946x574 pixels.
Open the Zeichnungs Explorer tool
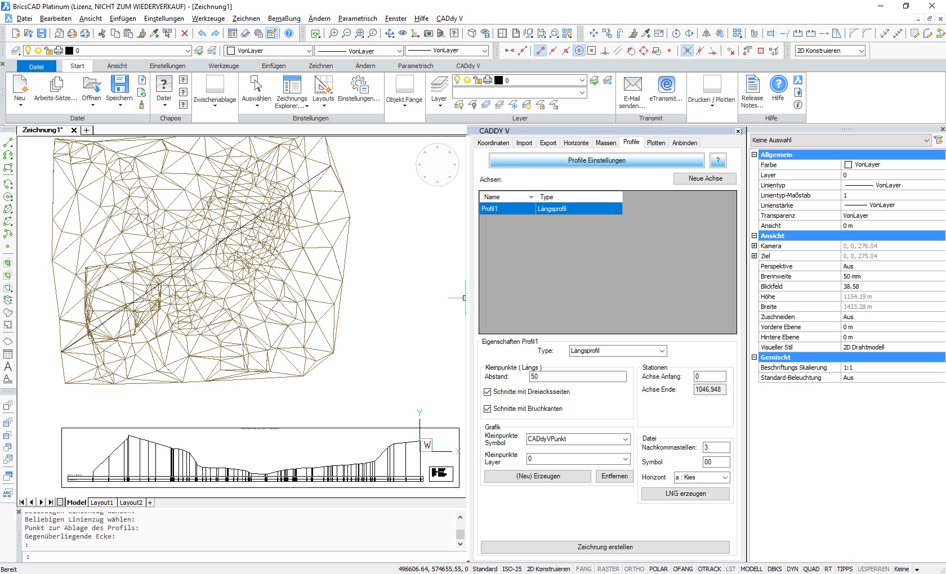pyautogui.click(x=292, y=86)
